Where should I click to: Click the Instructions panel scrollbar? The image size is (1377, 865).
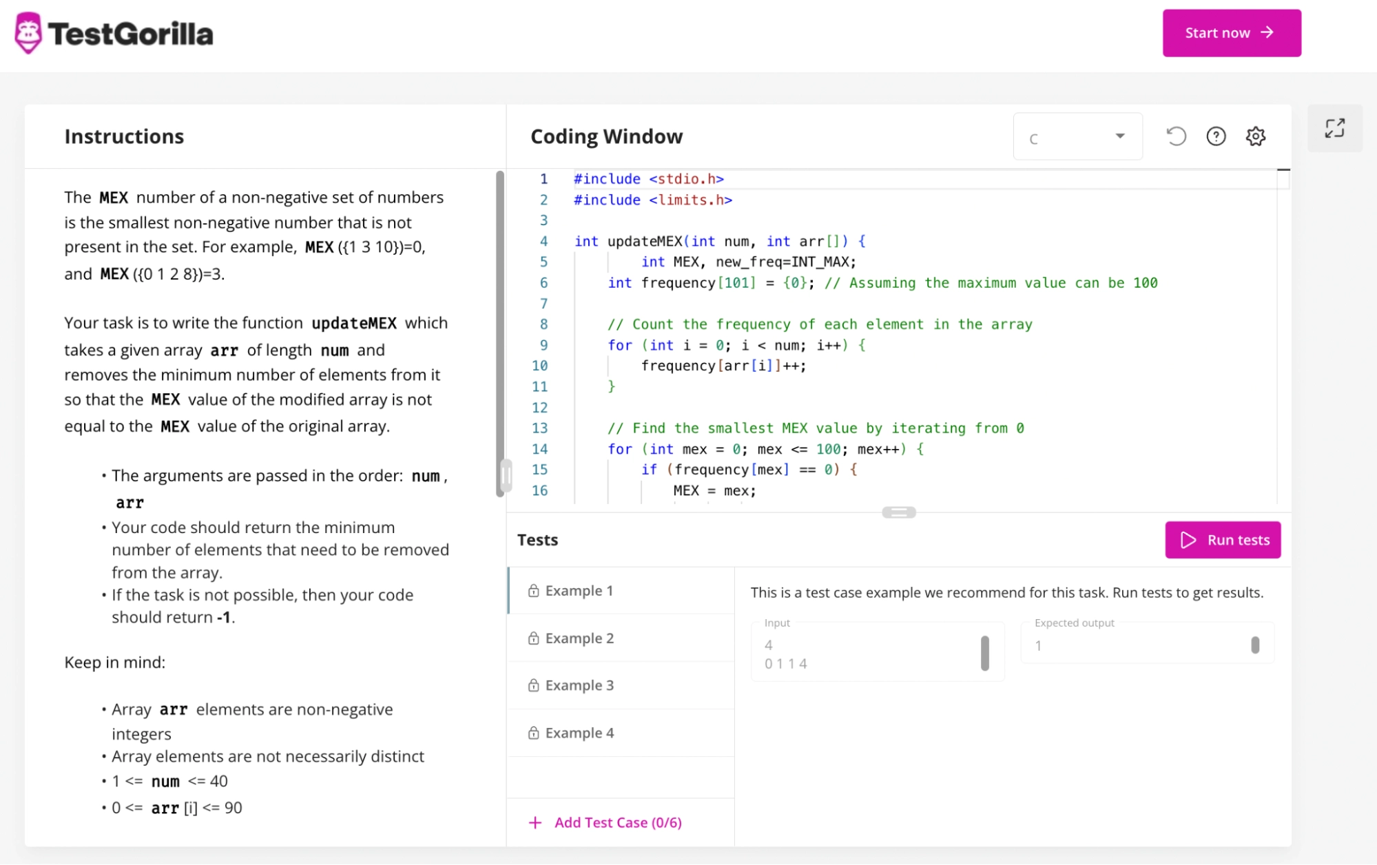tap(500, 333)
